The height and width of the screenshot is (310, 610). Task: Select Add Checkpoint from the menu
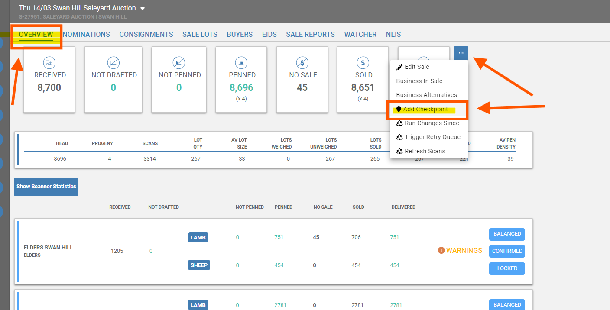tap(426, 110)
